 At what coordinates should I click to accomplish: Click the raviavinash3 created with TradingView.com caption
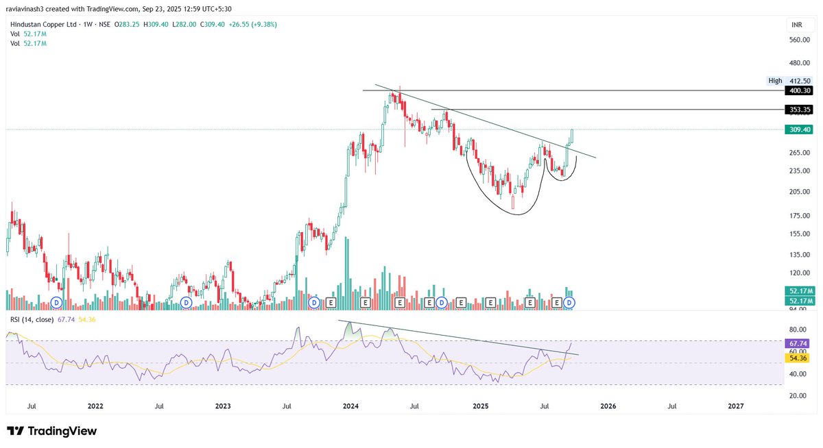(73, 10)
